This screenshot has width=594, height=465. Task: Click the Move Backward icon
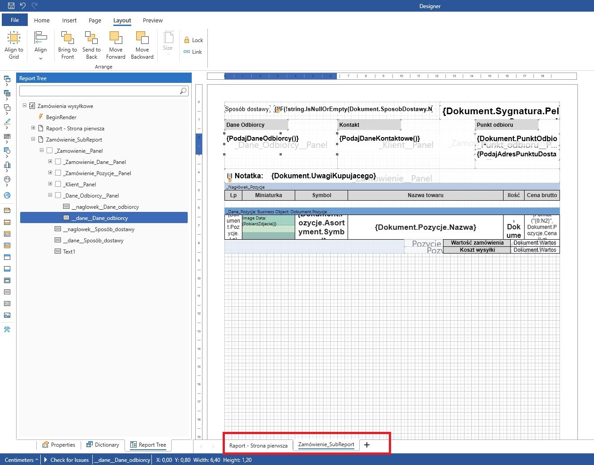coord(142,38)
